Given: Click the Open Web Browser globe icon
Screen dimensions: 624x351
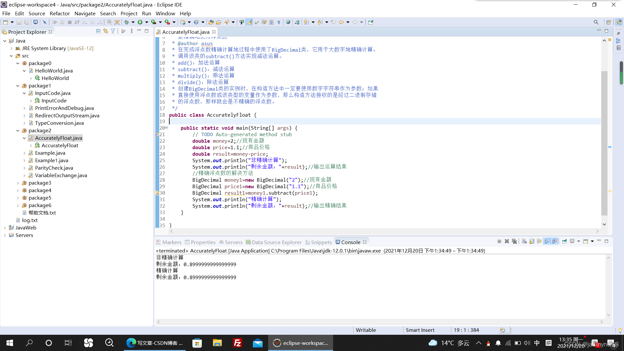Looking at the screenshot, I should 288,22.
